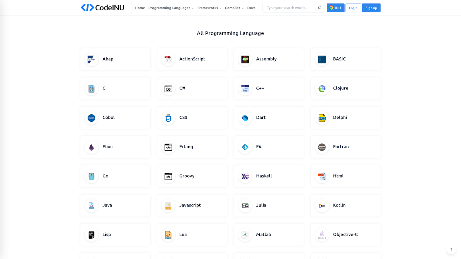Open the Dart language link

tap(261, 118)
